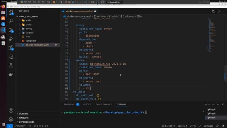Create a new terminal with plus icon
The image size is (227, 128).
tap(206, 104)
